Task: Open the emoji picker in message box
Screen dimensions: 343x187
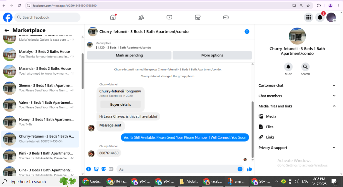Action: [240, 169]
